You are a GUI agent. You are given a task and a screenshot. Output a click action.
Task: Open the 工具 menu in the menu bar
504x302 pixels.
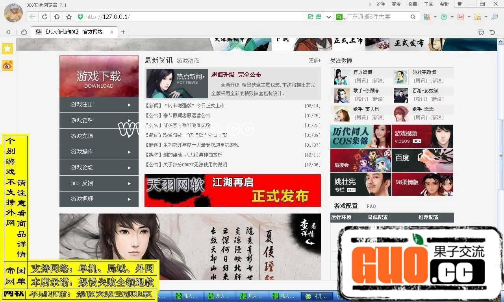(428, 4)
